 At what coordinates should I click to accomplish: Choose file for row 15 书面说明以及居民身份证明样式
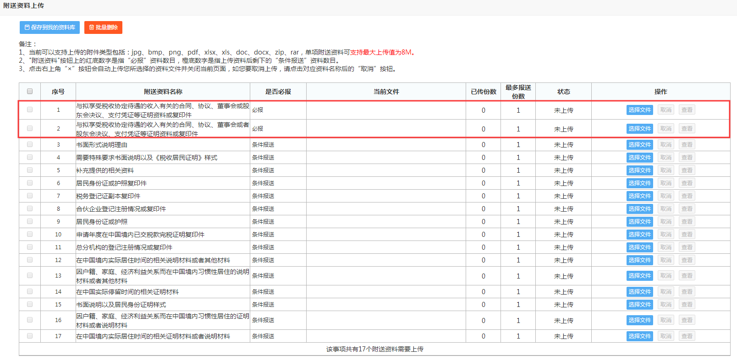coord(640,305)
